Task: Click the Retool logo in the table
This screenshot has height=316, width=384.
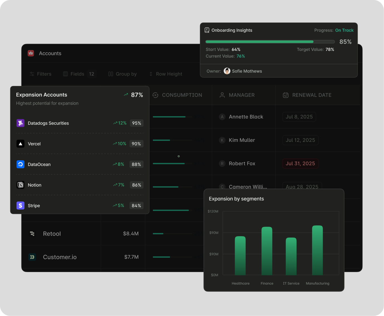Action: click(x=32, y=234)
